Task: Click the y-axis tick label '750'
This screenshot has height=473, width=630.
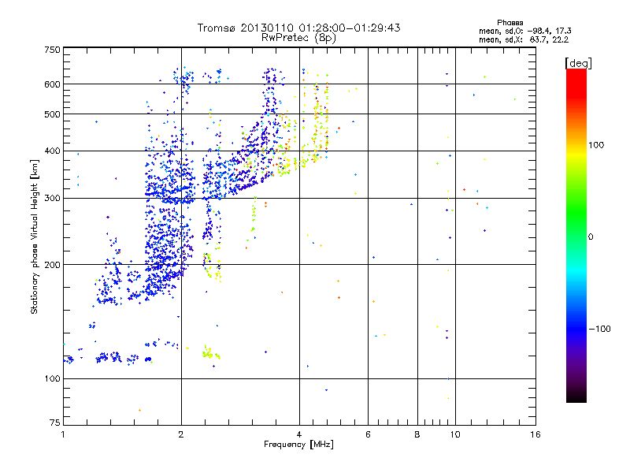Action: click(52, 50)
